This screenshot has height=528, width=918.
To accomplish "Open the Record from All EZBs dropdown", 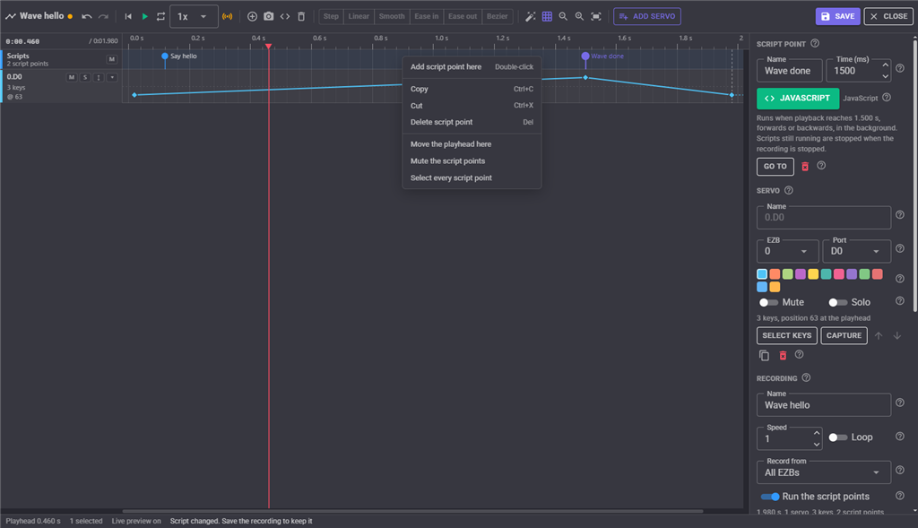I will point(824,472).
